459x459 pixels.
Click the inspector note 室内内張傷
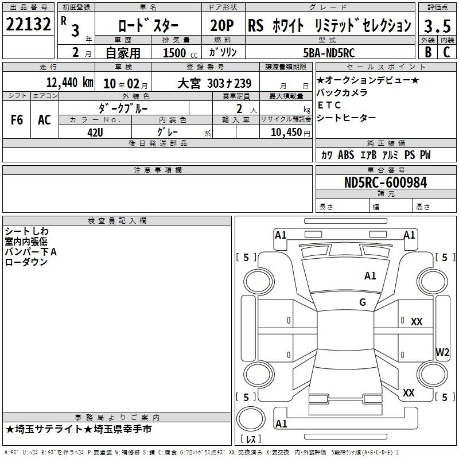point(26,242)
